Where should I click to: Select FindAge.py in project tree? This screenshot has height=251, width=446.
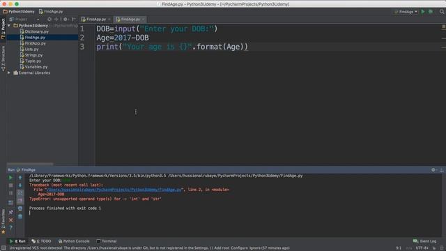(x=32, y=37)
